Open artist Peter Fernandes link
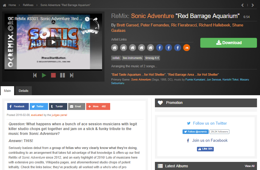The height and width of the screenshot is (170, 260). point(155,25)
